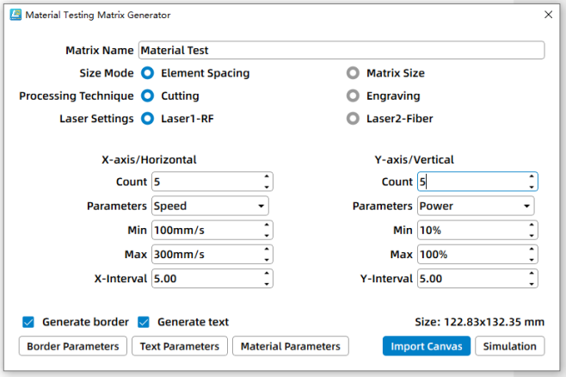Click into the Matrix Name text field

(340, 51)
